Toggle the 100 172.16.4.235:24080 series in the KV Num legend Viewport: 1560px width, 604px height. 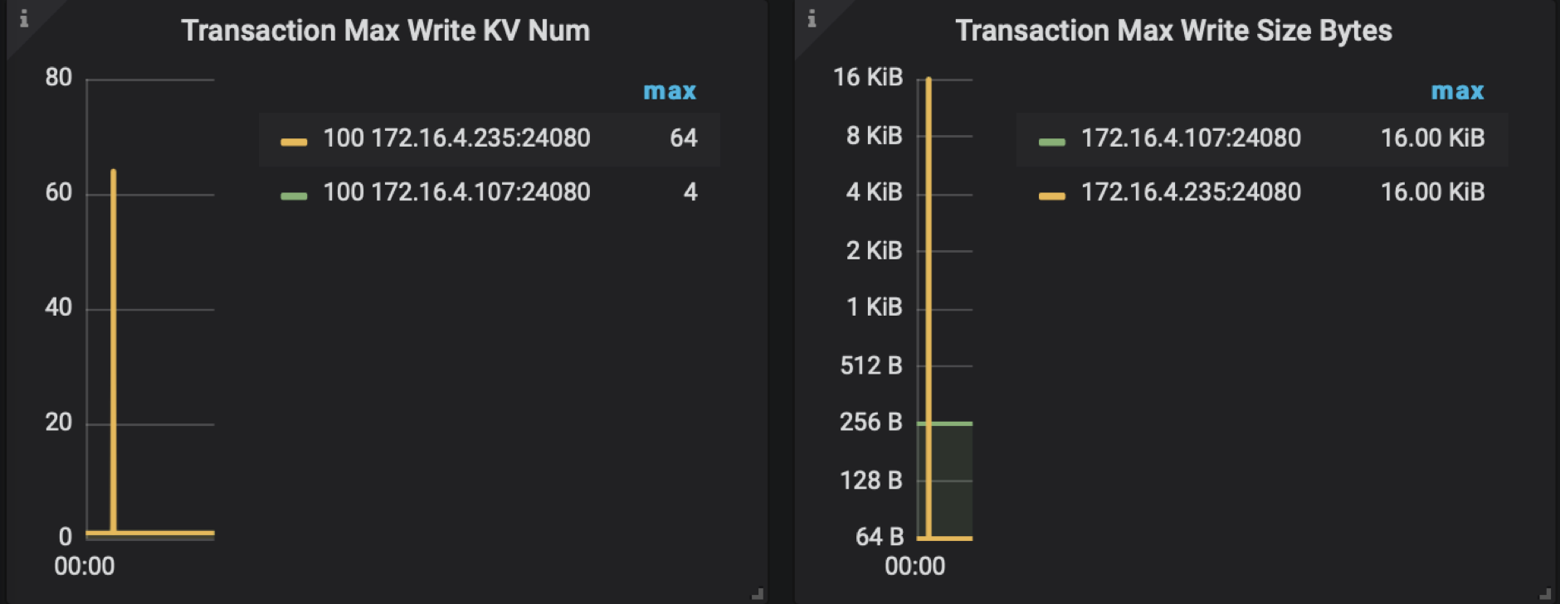[x=456, y=138]
